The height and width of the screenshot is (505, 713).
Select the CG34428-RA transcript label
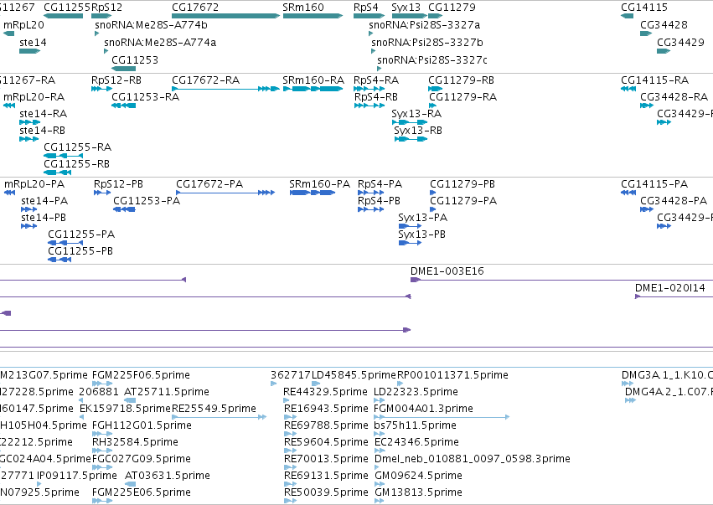point(674,97)
